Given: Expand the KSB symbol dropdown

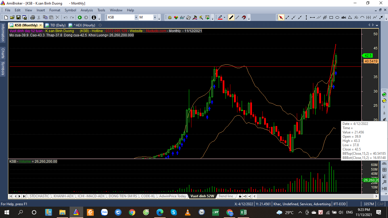Looking at the screenshot, I should [136, 17].
